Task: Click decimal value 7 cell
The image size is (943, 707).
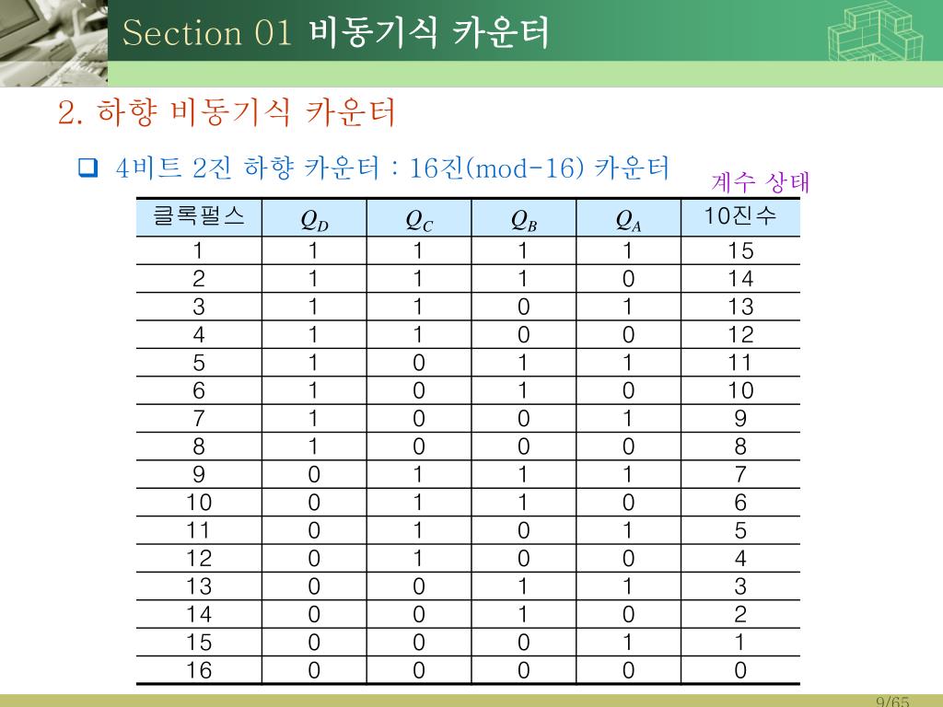Action: 740,475
